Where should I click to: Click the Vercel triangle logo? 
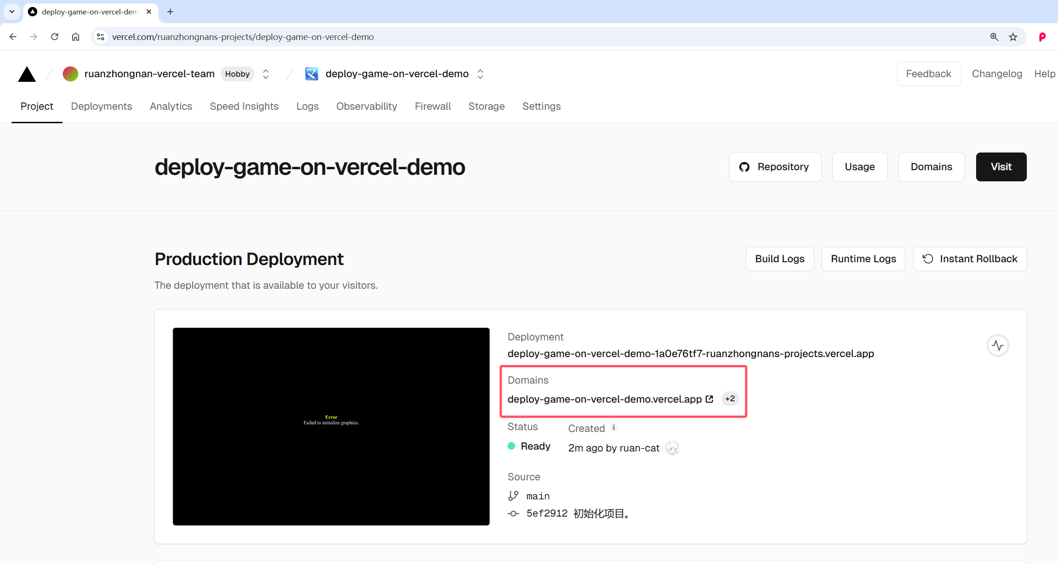click(27, 74)
